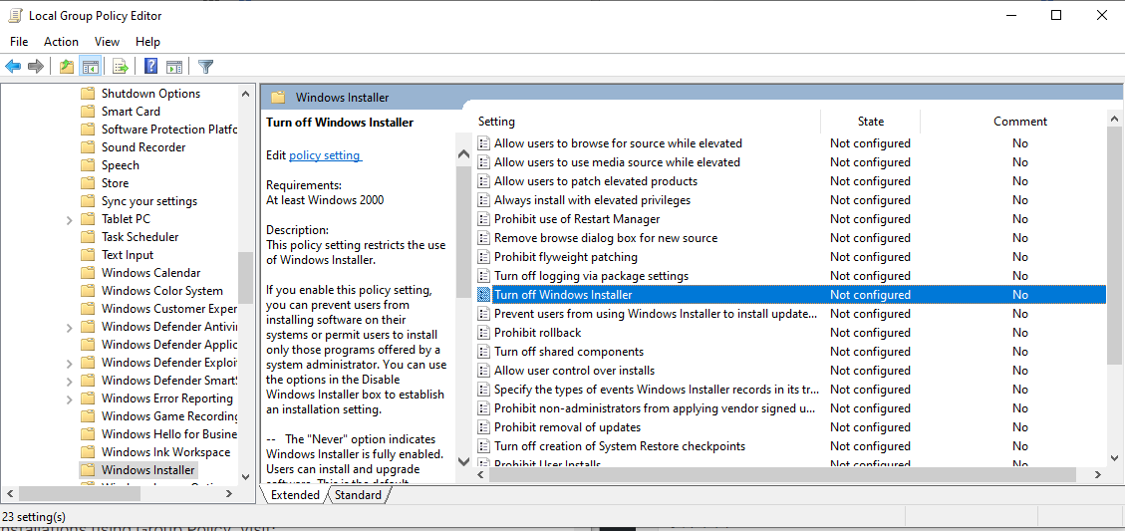Open the View menu
The image size is (1125, 531).
107,42
